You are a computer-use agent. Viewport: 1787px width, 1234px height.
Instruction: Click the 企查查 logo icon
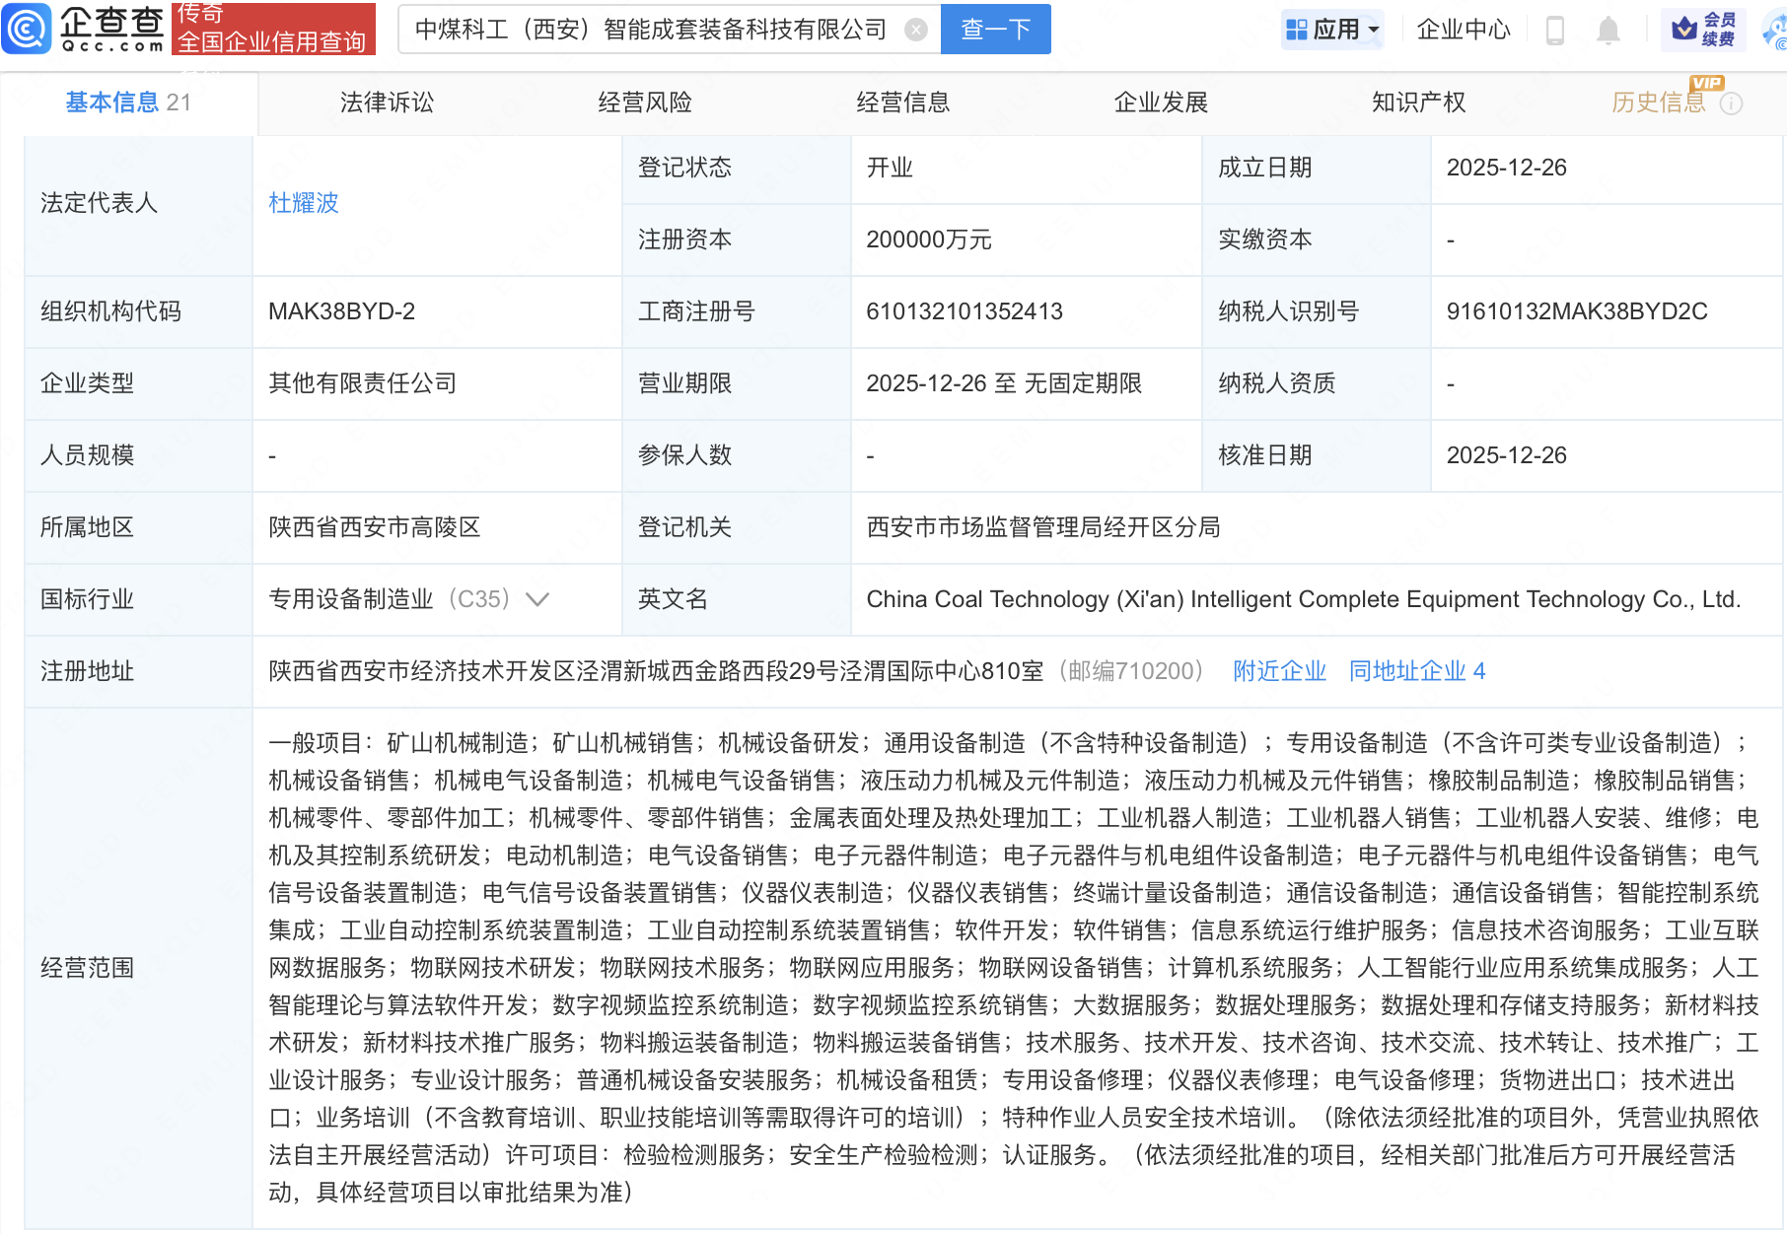pos(27,29)
